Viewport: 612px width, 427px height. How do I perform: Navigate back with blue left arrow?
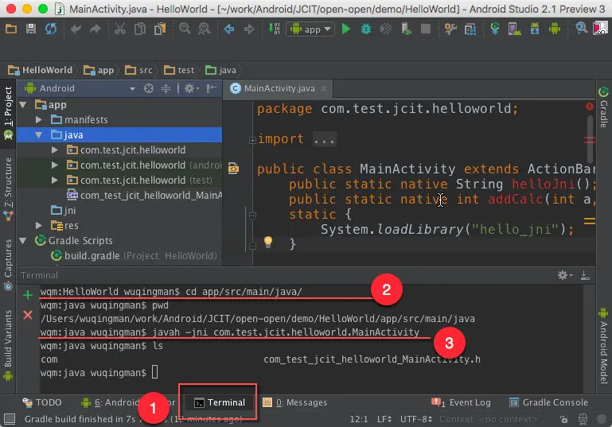[x=229, y=29]
